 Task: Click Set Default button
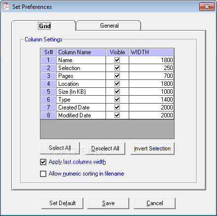click(x=63, y=203)
